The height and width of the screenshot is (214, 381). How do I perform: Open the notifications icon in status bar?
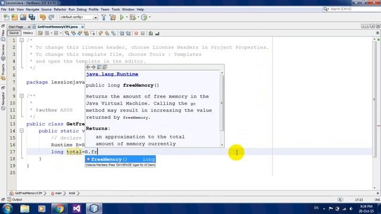click(340, 200)
